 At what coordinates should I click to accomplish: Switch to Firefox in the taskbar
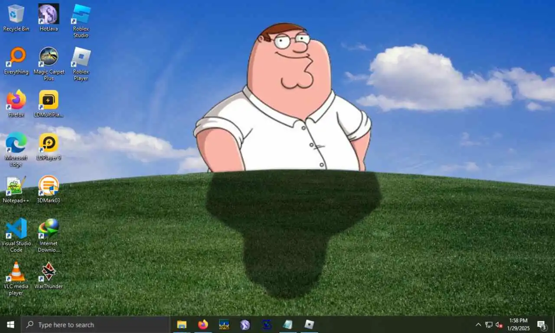click(203, 324)
